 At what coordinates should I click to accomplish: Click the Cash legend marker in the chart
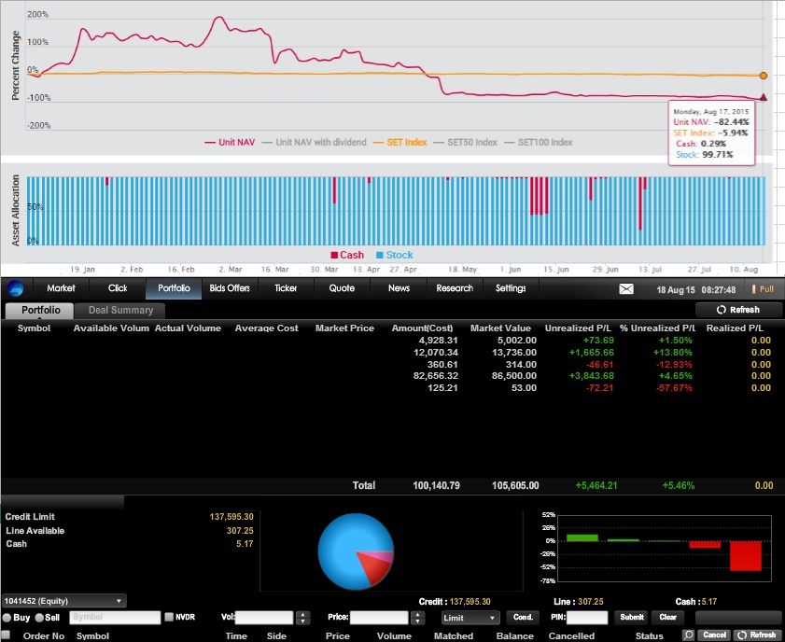pos(334,256)
